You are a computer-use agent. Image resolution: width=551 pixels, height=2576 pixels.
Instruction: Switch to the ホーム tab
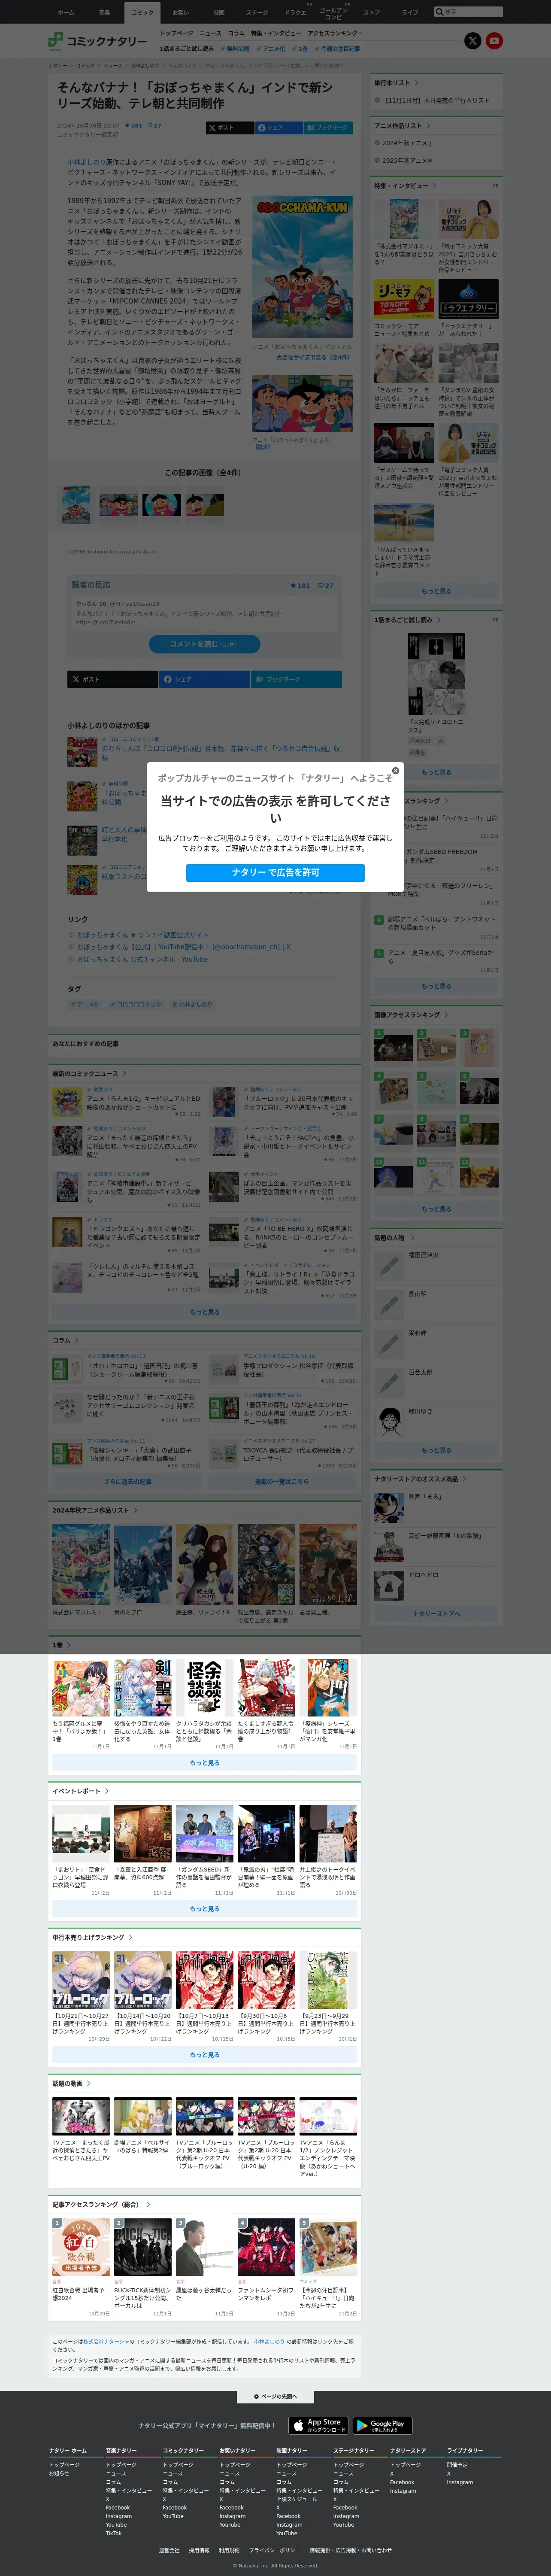[x=66, y=12]
